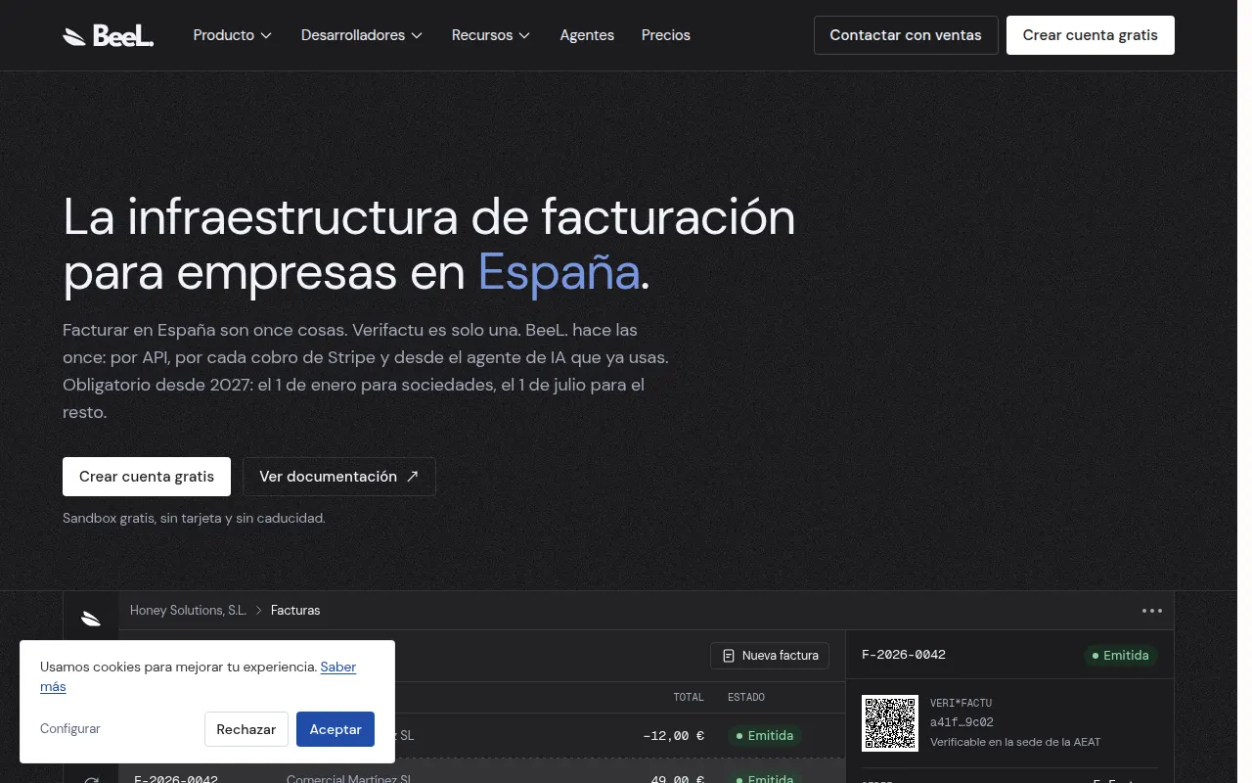The height and width of the screenshot is (783, 1252).
Task: Click header Crear cuenta gratis button
Action: (x=1091, y=35)
